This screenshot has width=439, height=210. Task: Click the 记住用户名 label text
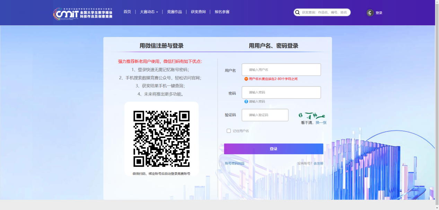click(241, 131)
